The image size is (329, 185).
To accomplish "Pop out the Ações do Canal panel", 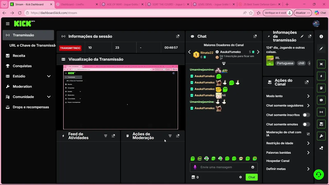I will click(307, 82).
